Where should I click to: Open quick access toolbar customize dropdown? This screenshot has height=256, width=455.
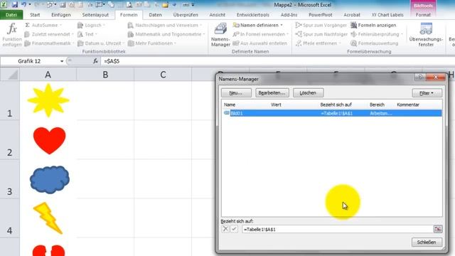pos(193,5)
